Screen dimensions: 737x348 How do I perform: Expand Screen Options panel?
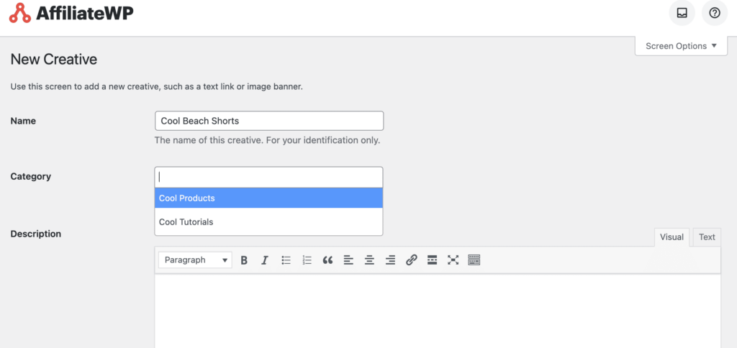681,46
